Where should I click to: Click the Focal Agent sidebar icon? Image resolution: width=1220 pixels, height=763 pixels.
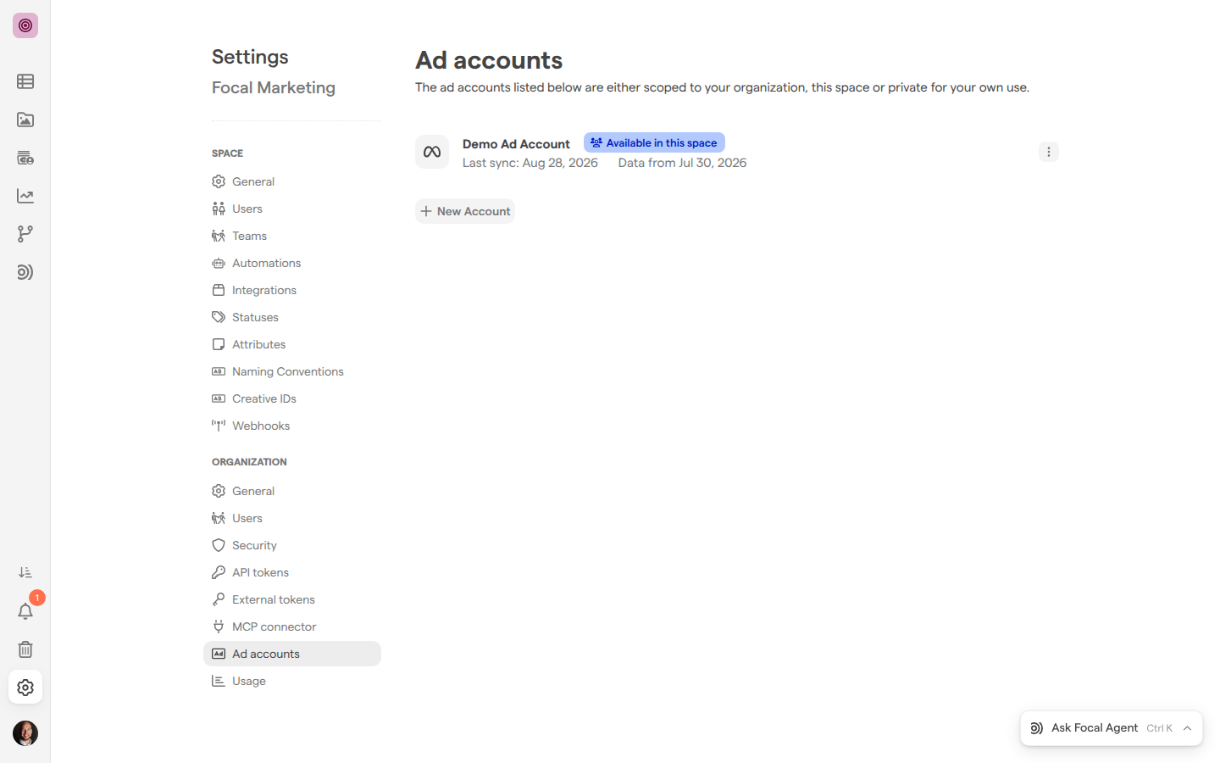click(x=25, y=272)
